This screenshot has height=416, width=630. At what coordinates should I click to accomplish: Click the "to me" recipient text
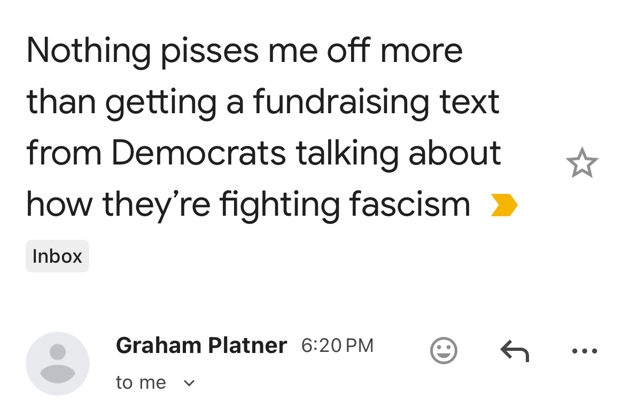tap(141, 382)
